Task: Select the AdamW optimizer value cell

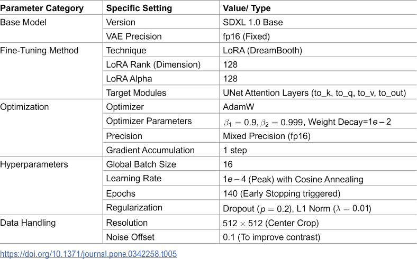Action: (319, 106)
